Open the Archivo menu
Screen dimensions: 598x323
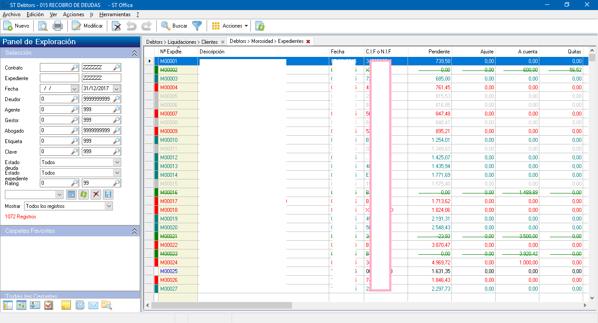[11, 14]
